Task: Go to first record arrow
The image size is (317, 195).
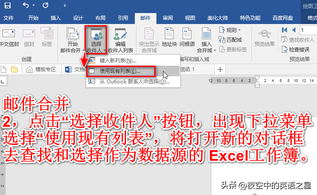Action: 284,30
